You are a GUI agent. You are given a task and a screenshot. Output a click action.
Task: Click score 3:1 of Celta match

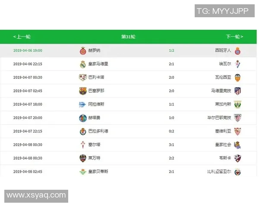[x=171, y=145]
